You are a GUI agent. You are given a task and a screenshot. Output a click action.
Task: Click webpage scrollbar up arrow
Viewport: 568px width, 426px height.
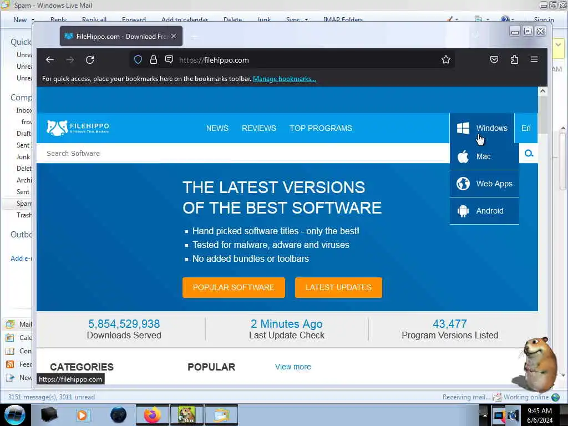pos(542,92)
